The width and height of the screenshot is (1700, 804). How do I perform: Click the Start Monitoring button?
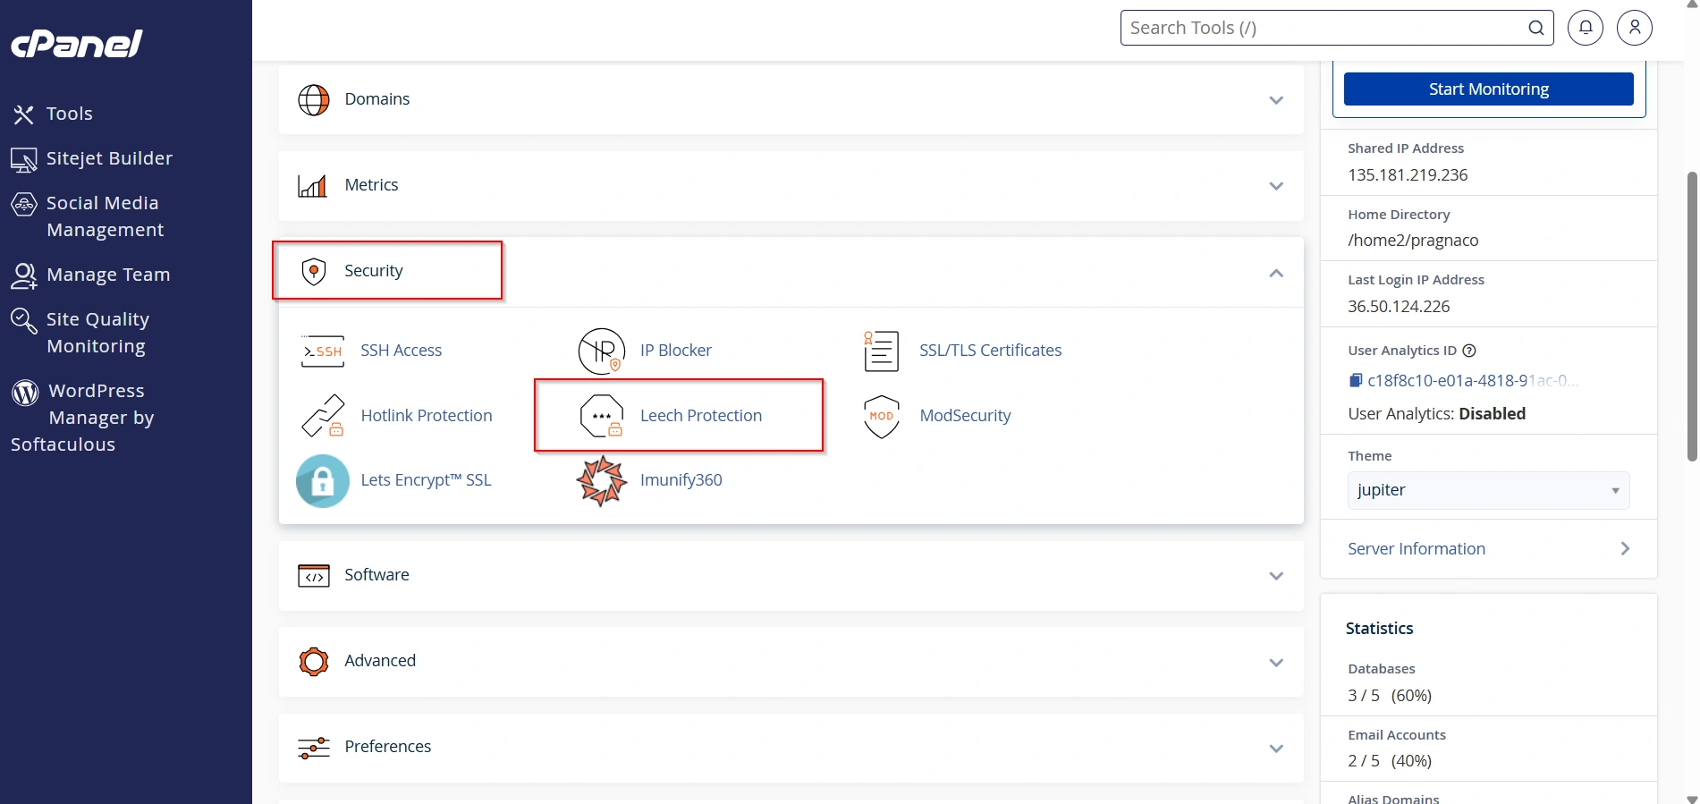tap(1489, 89)
